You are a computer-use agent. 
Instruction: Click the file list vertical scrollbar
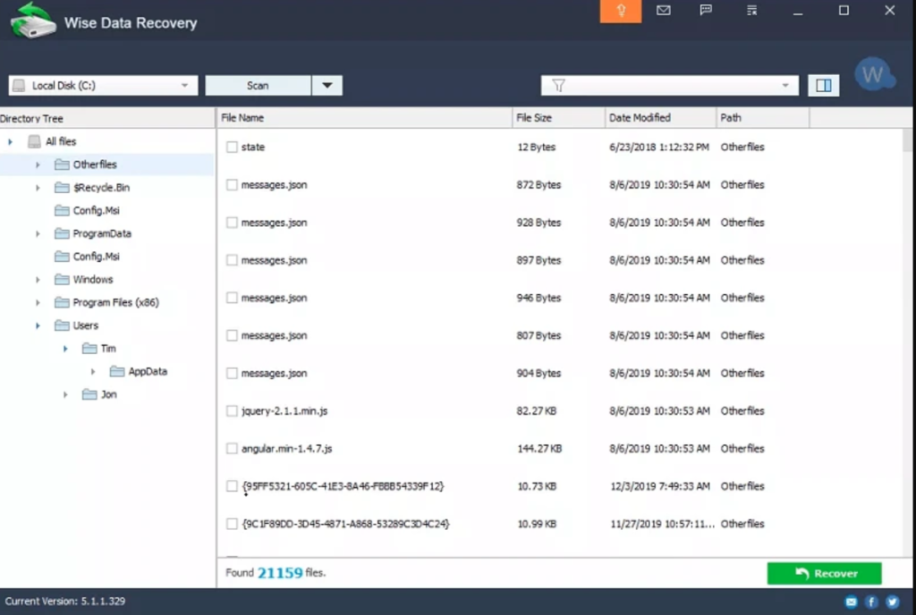pos(907,340)
